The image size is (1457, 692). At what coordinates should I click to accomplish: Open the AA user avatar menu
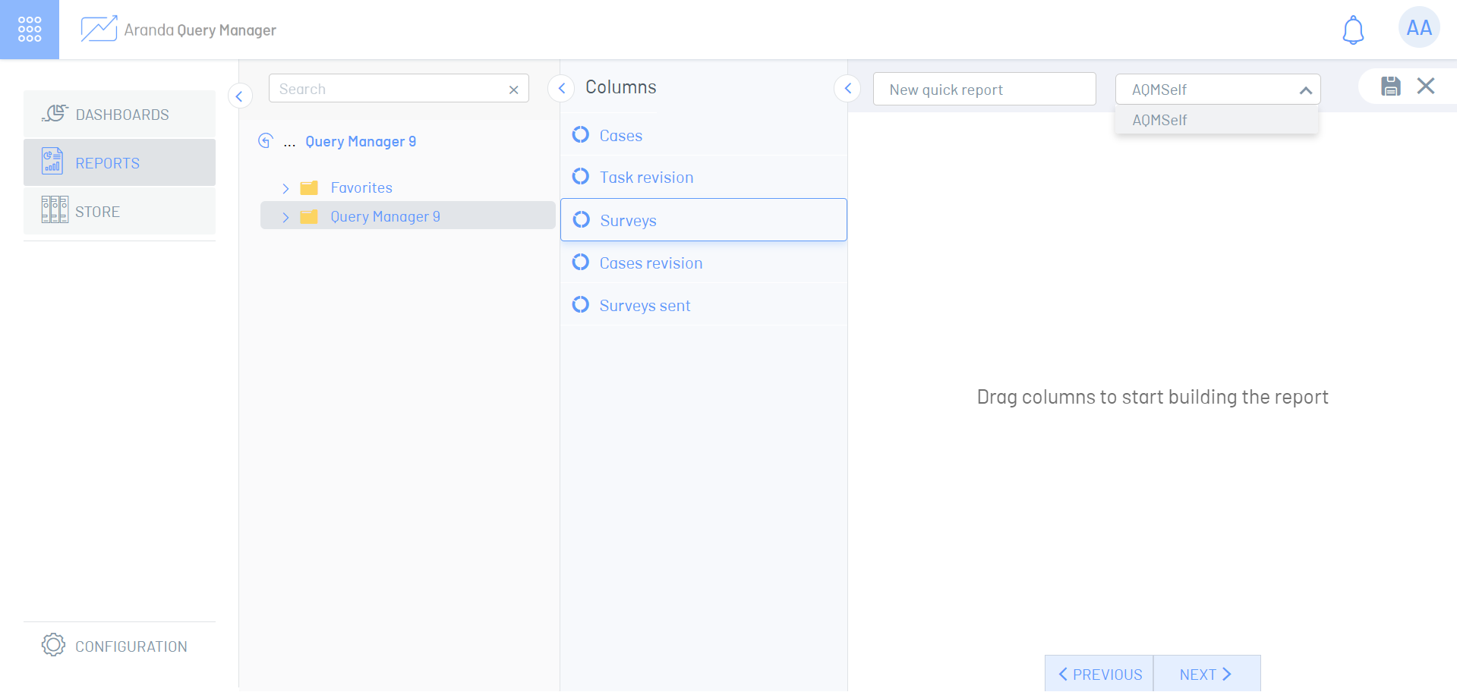1418,28
